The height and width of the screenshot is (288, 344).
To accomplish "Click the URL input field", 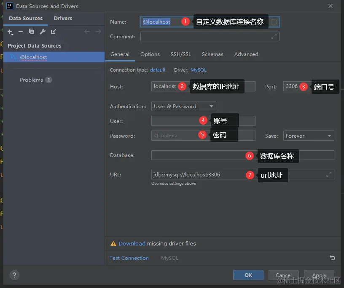I will point(243,174).
